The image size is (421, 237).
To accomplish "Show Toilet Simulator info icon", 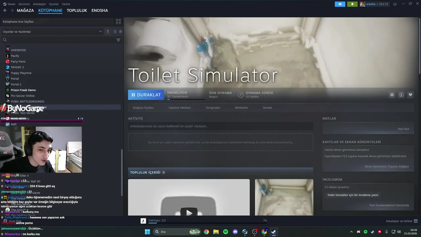I will 401,95.
